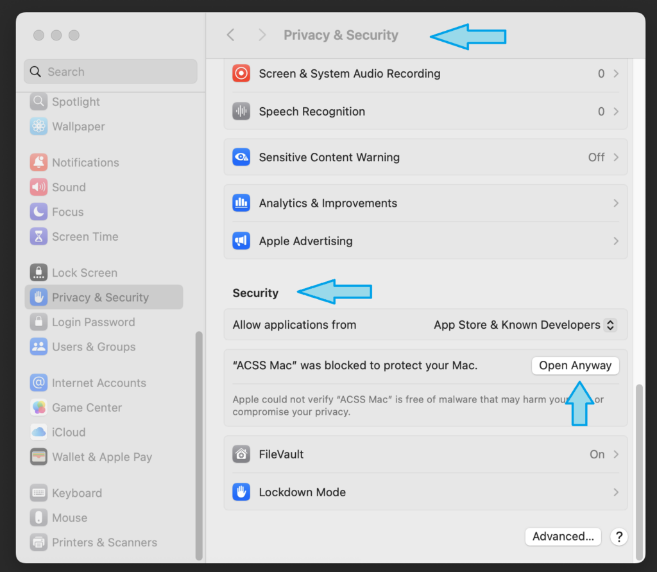Image resolution: width=657 pixels, height=572 pixels.
Task: Click the Advanced... button
Action: [x=563, y=536]
